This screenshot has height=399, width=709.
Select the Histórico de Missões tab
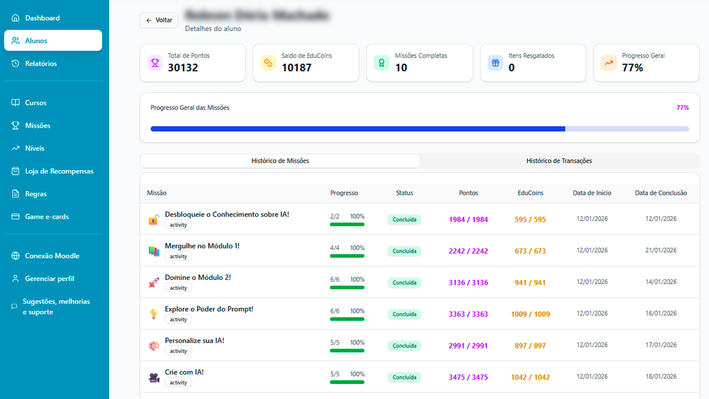280,161
